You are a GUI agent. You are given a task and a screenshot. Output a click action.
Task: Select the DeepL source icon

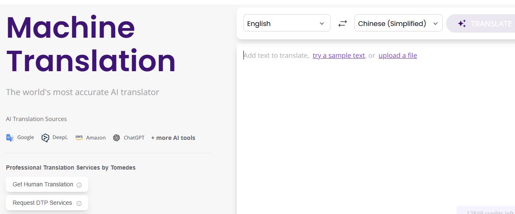(45, 138)
